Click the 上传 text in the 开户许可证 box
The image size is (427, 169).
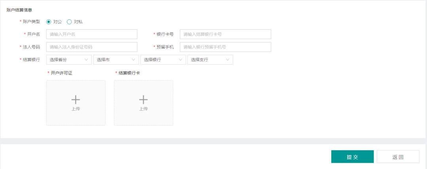point(76,109)
